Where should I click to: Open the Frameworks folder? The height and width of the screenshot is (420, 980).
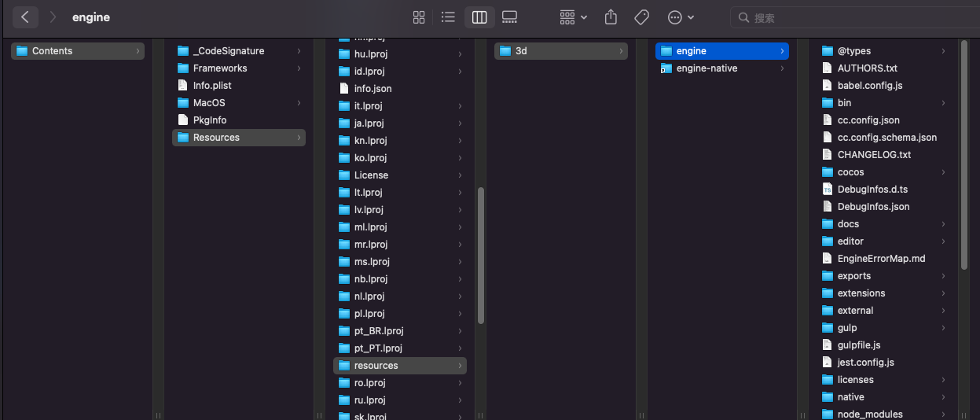tap(239, 68)
